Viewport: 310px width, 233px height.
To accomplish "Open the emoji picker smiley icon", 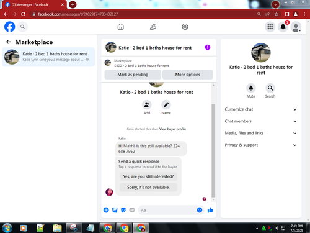I will [x=200, y=210].
